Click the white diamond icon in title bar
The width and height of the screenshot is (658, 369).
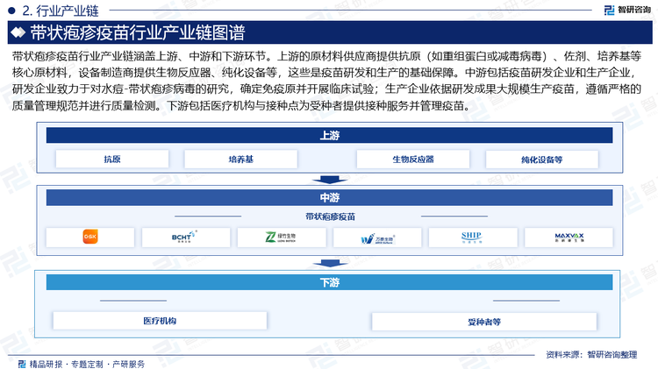[x=18, y=32]
